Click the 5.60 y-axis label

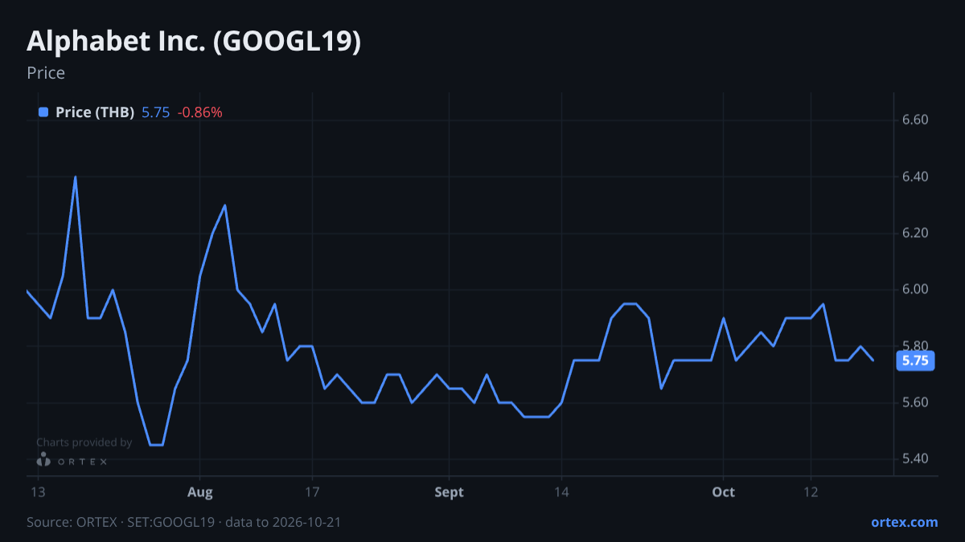tap(915, 402)
